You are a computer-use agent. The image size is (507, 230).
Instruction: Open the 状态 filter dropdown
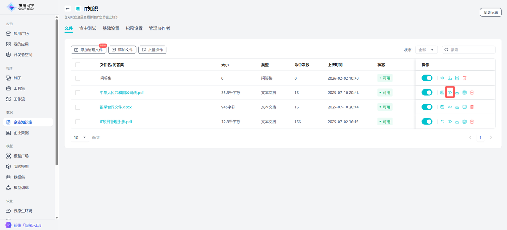pos(426,50)
